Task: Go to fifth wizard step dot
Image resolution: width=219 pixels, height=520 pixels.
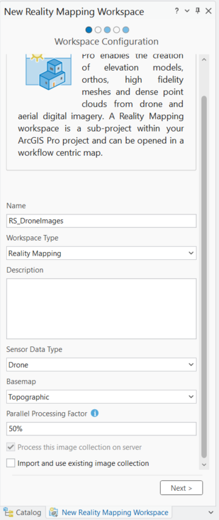Action: 125,30
